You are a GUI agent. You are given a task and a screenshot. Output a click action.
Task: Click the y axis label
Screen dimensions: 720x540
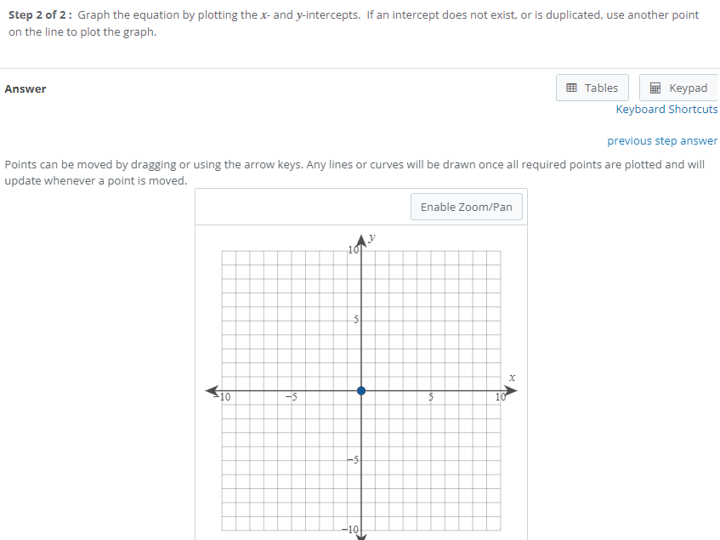(x=372, y=237)
